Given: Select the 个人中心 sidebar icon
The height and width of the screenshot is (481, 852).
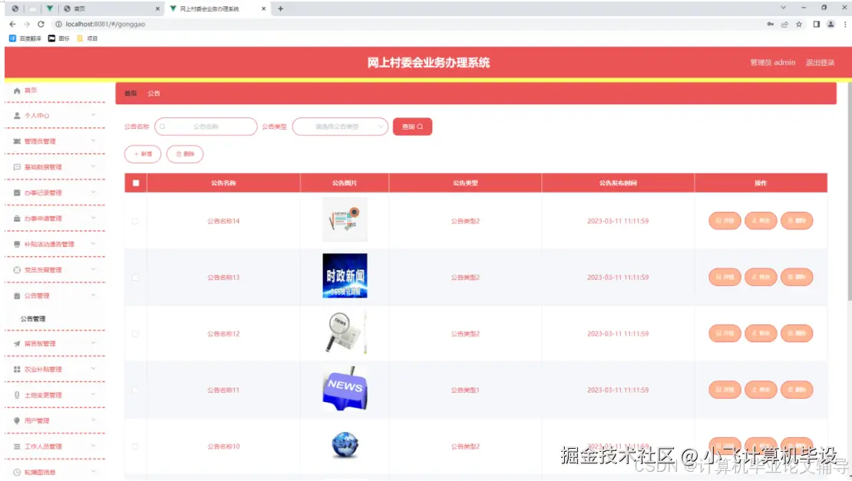Looking at the screenshot, I should [x=16, y=114].
